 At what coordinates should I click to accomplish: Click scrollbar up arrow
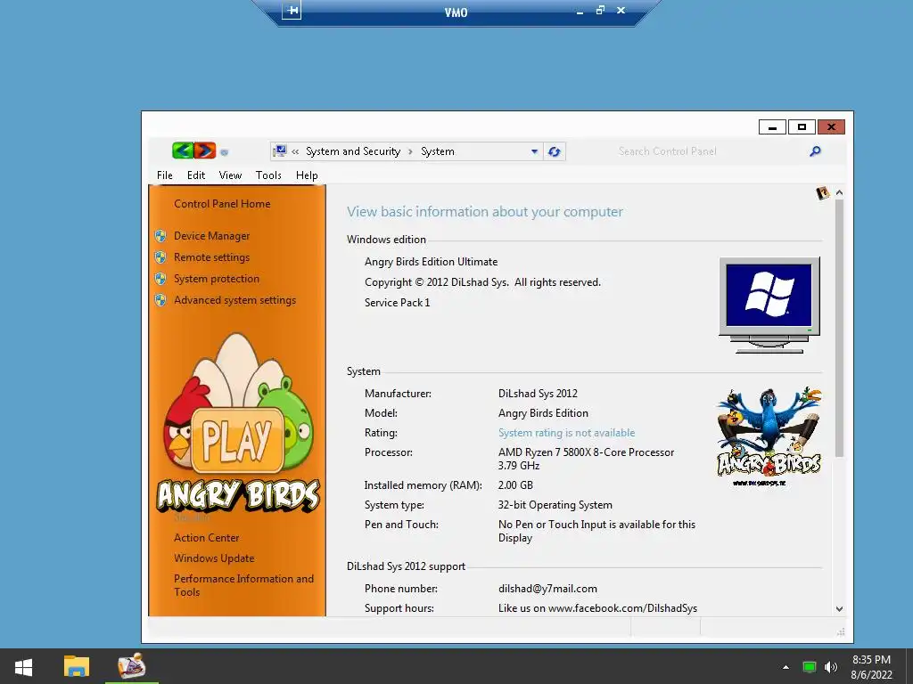839,192
